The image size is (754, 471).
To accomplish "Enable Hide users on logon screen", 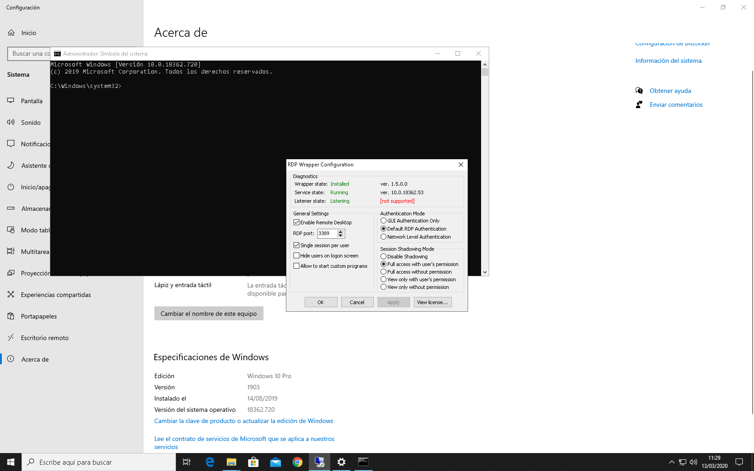I will (x=296, y=256).
